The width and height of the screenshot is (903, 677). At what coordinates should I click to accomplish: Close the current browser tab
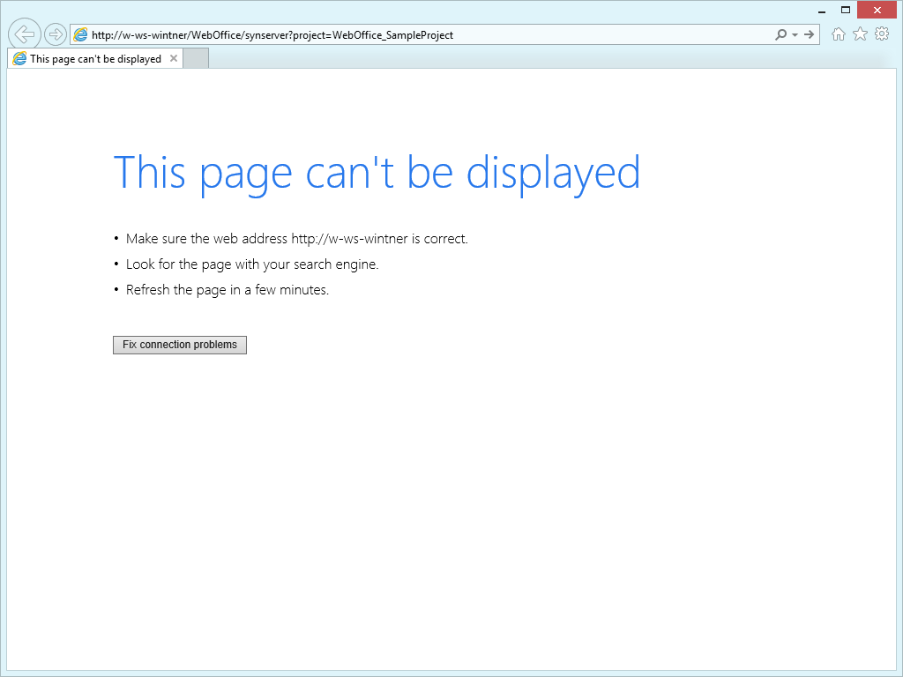[173, 58]
